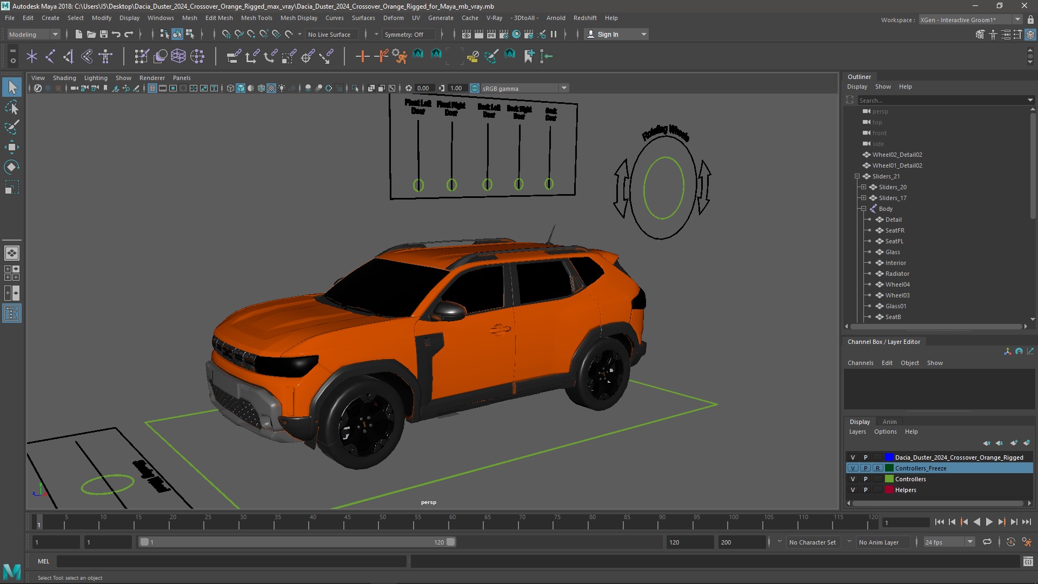Toggle reference R of Controllers_Freeze layer
The height and width of the screenshot is (584, 1038).
(x=877, y=468)
